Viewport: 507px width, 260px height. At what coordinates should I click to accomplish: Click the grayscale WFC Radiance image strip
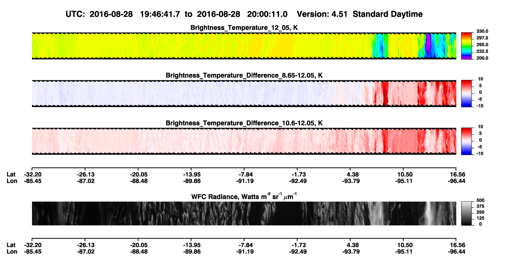(244, 213)
